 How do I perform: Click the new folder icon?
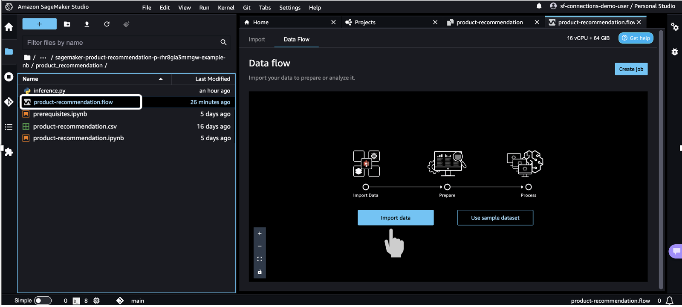67,24
